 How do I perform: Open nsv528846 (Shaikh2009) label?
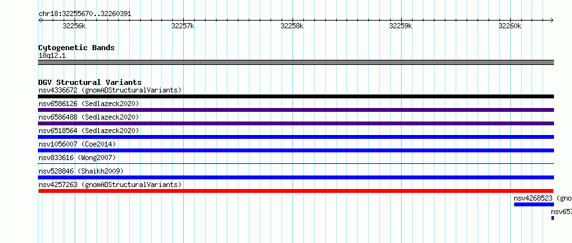coord(81,171)
